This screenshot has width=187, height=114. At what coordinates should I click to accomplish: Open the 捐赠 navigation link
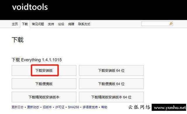[x=71, y=24]
